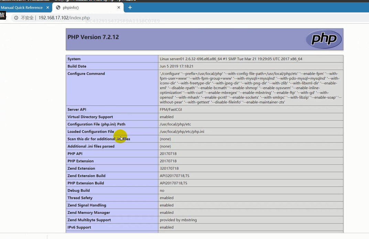Screen dimensions: 369x239
Task: Select Zend Multibyte Support label
Action: click(x=89, y=220)
